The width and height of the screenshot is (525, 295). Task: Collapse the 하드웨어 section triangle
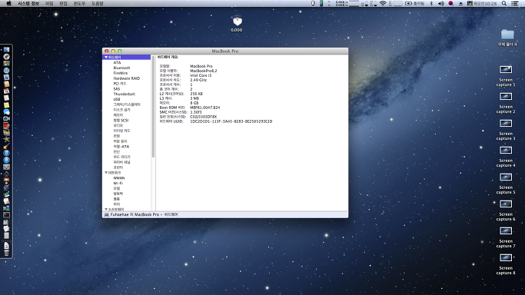click(106, 57)
